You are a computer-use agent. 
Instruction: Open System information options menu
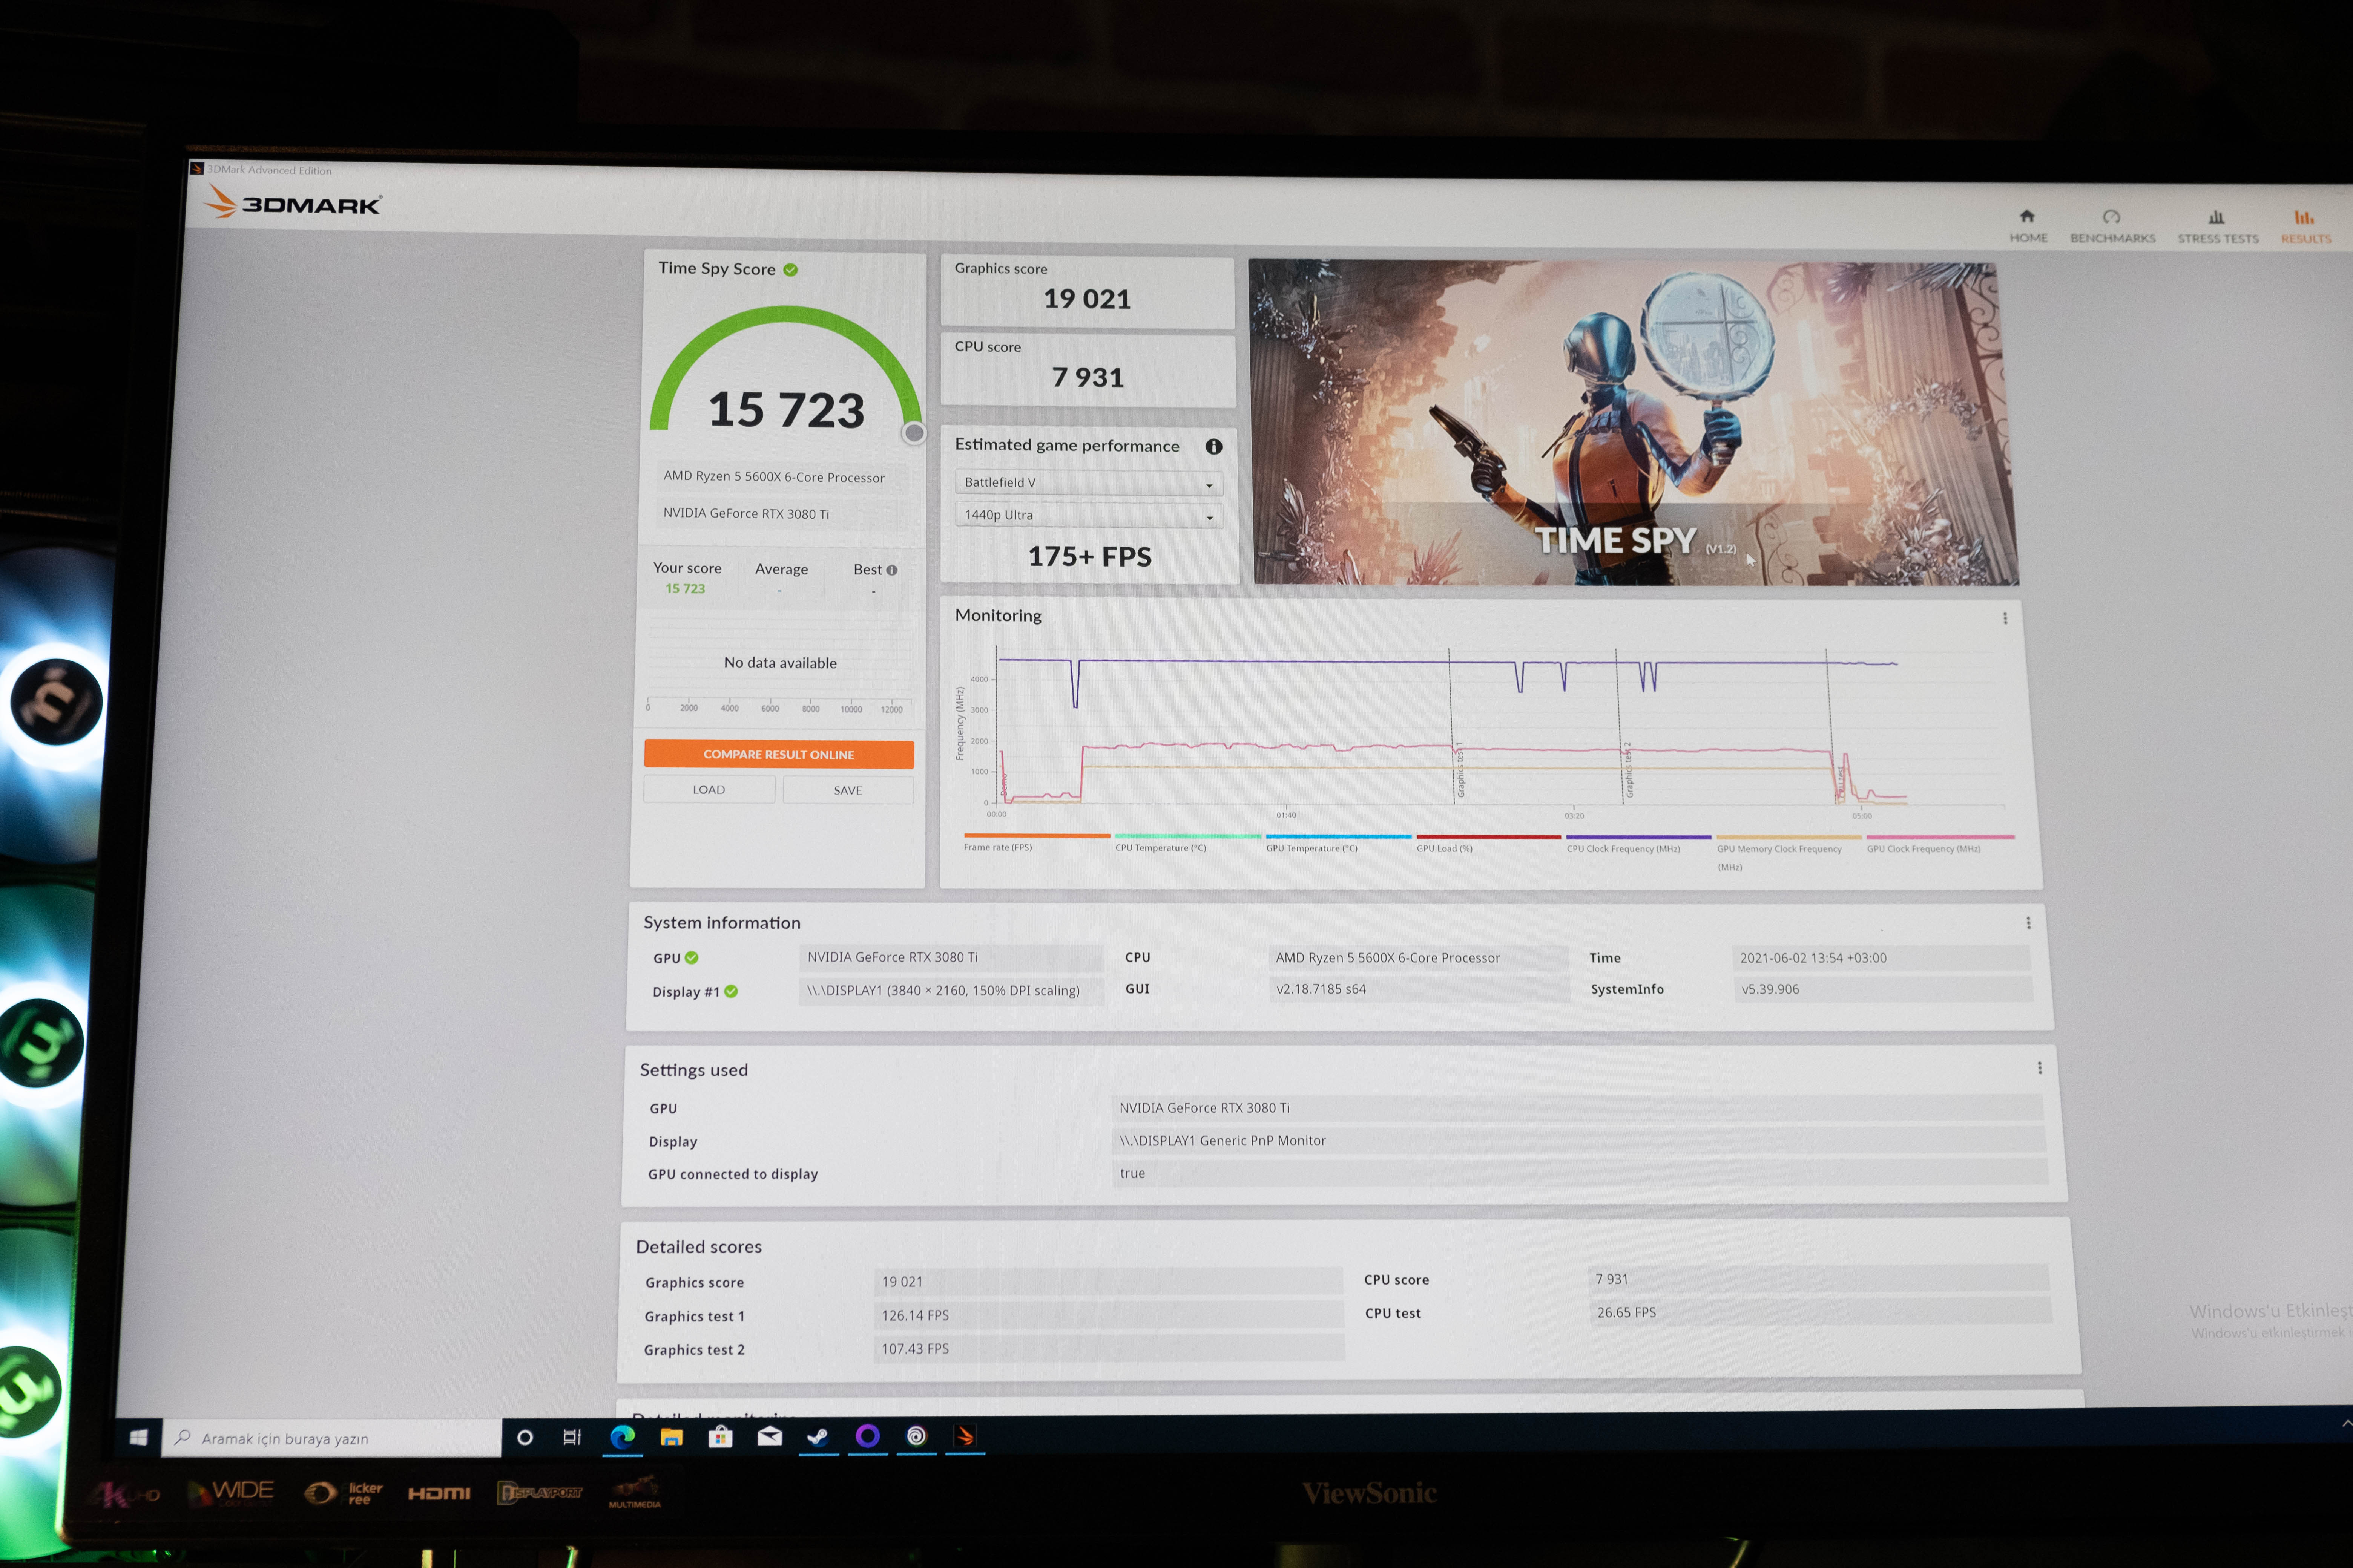click(x=2028, y=923)
